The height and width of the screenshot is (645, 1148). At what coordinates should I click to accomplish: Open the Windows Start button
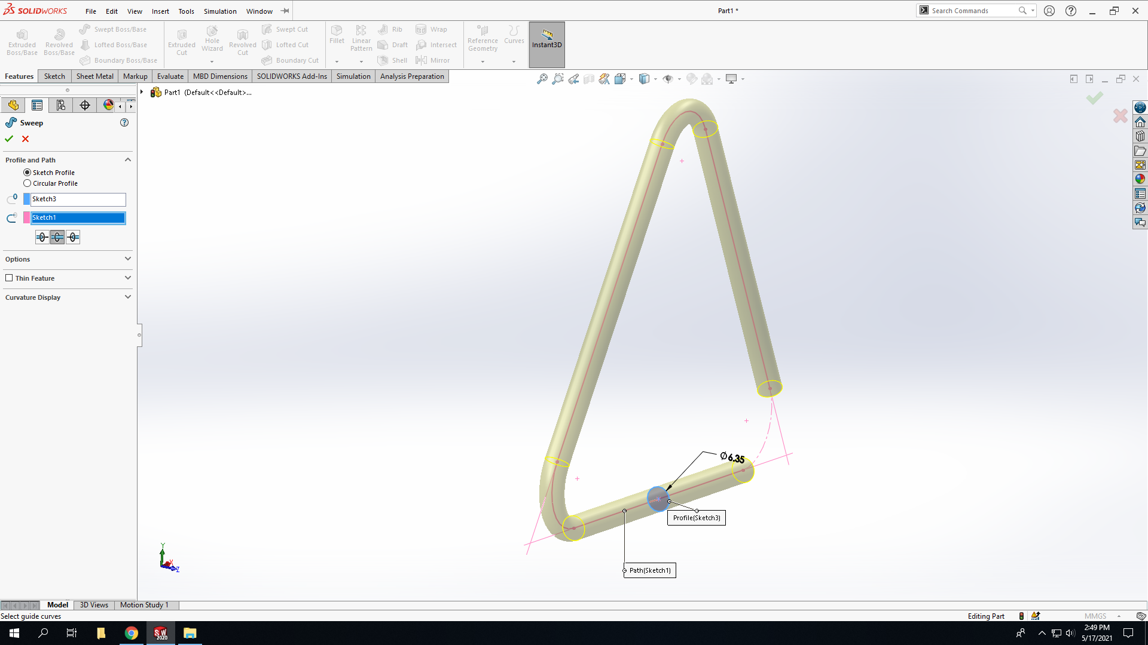pyautogui.click(x=14, y=633)
